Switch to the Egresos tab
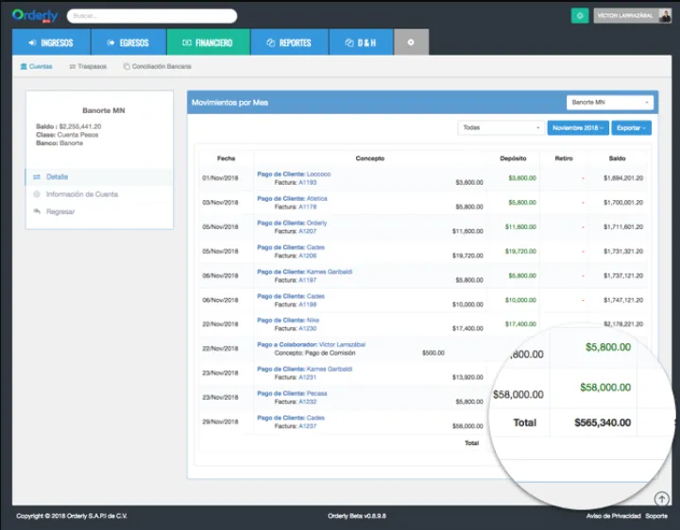This screenshot has height=530, width=680. pyautogui.click(x=128, y=42)
